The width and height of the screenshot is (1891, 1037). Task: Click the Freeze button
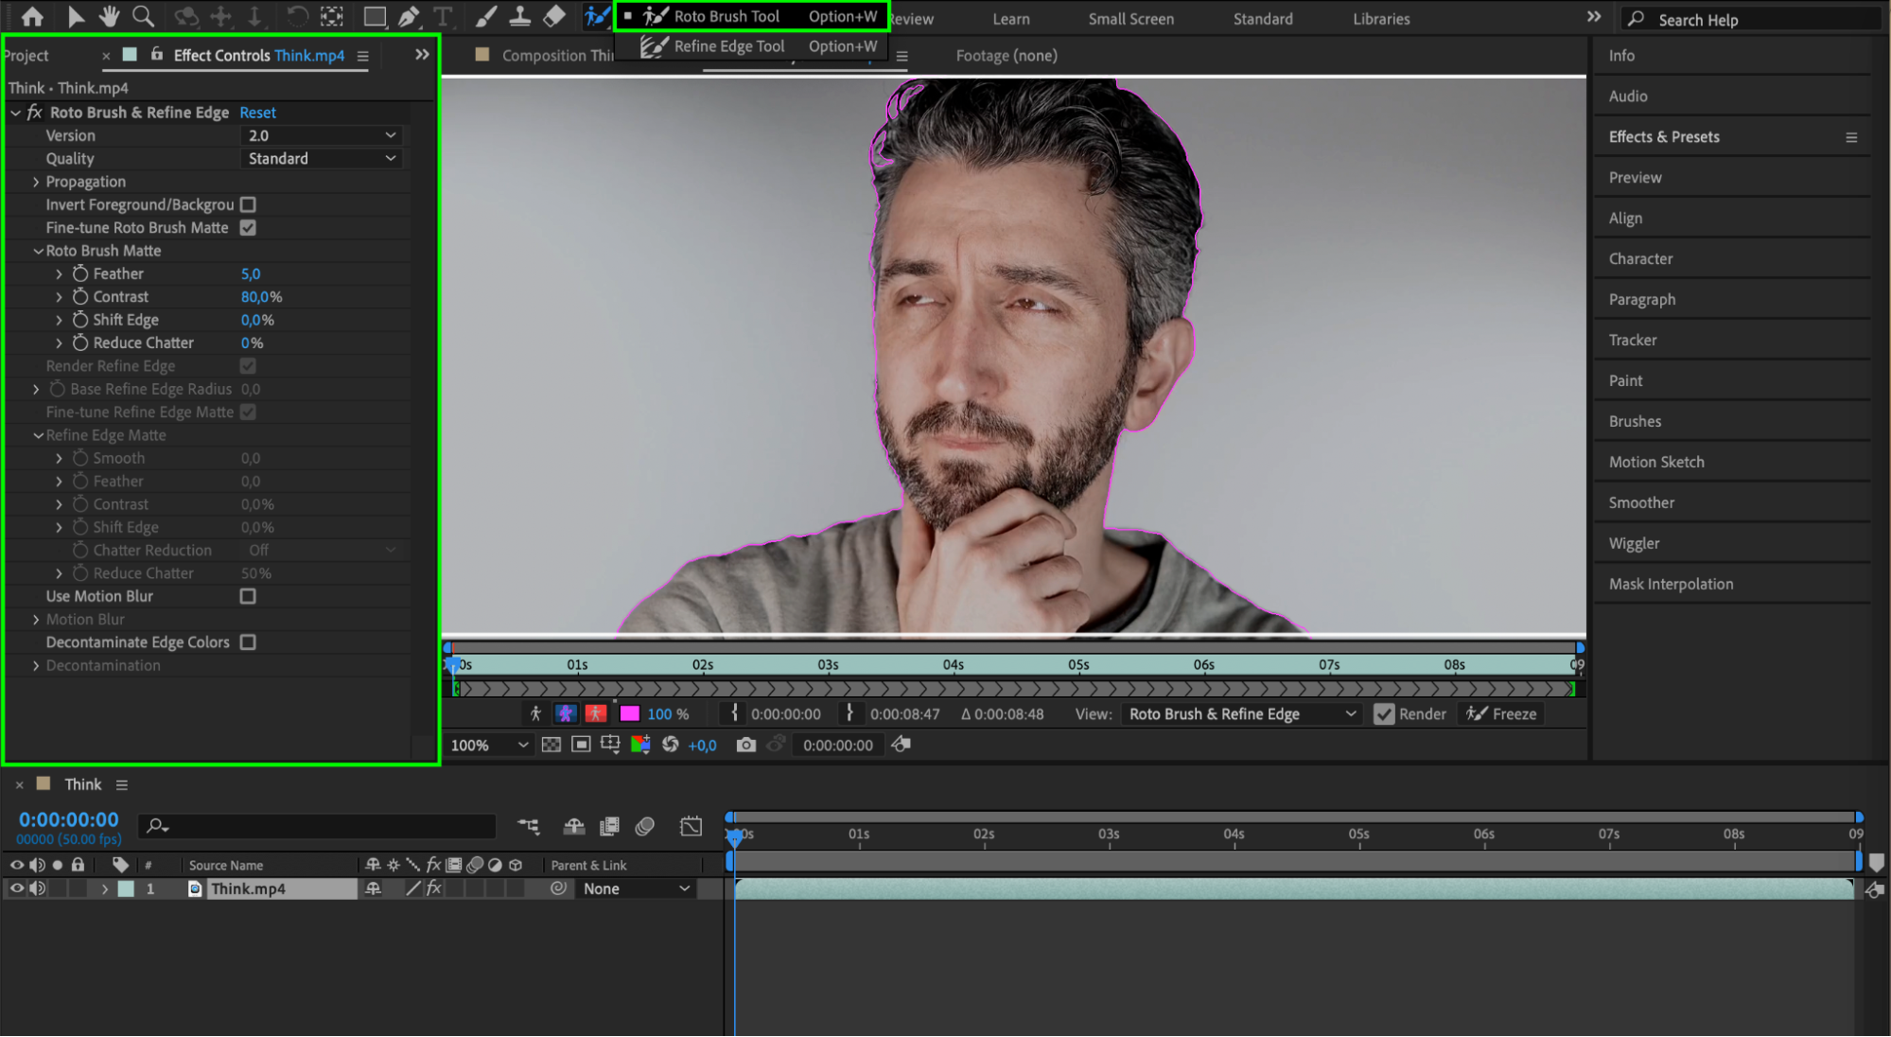click(x=1502, y=714)
